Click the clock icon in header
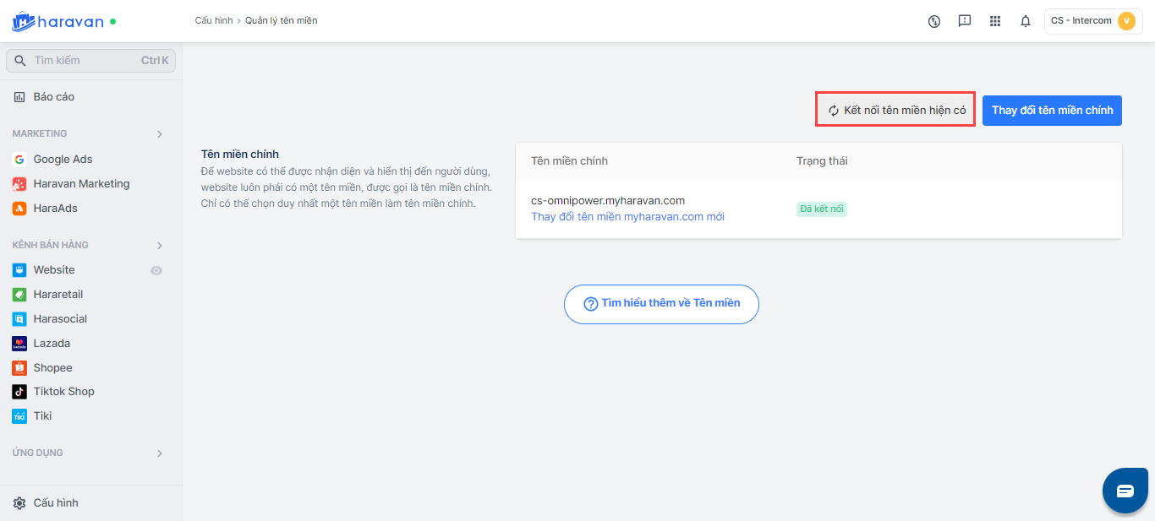Screen dimensions: 1155x521 pyautogui.click(x=934, y=21)
